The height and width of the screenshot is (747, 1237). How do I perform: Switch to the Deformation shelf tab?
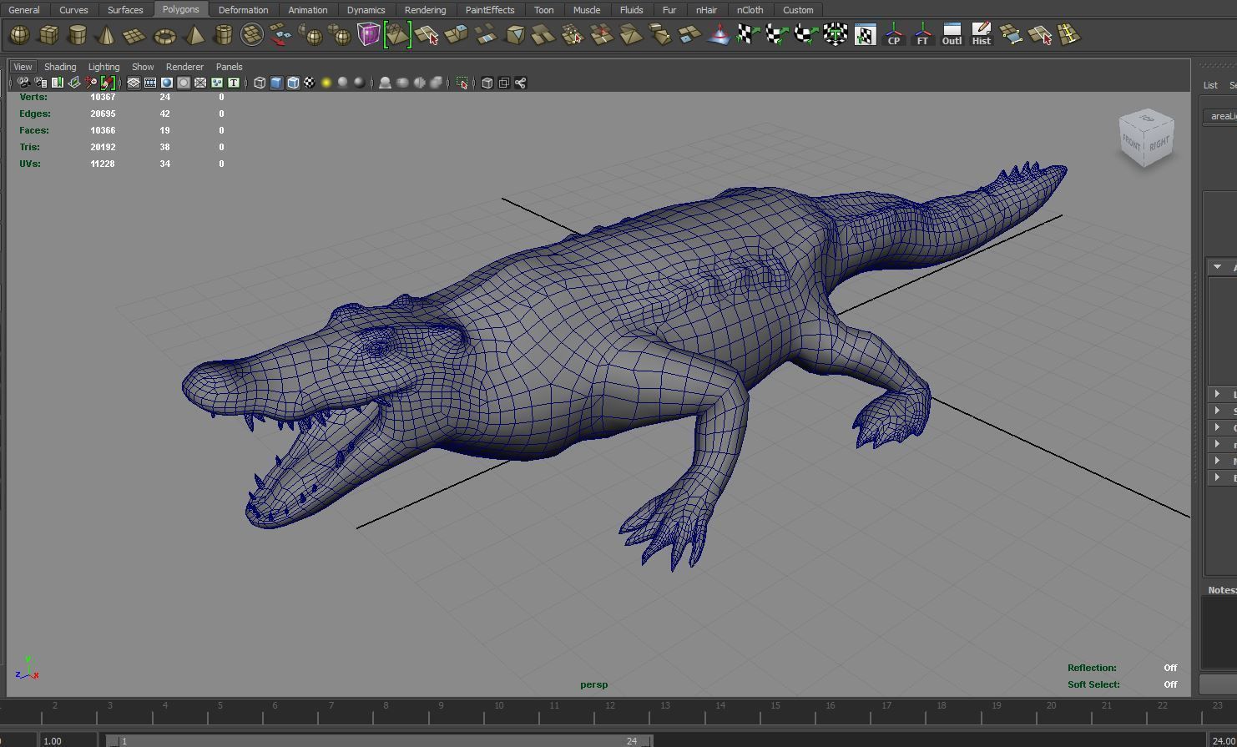pos(243,10)
